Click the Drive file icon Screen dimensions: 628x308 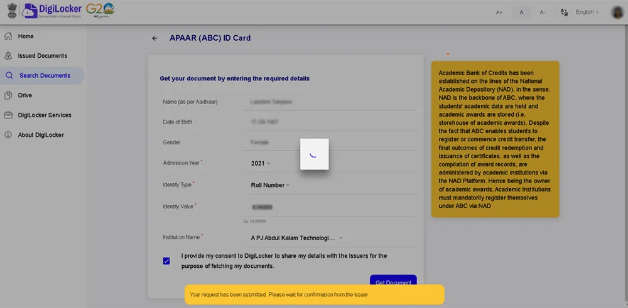pos(8,95)
